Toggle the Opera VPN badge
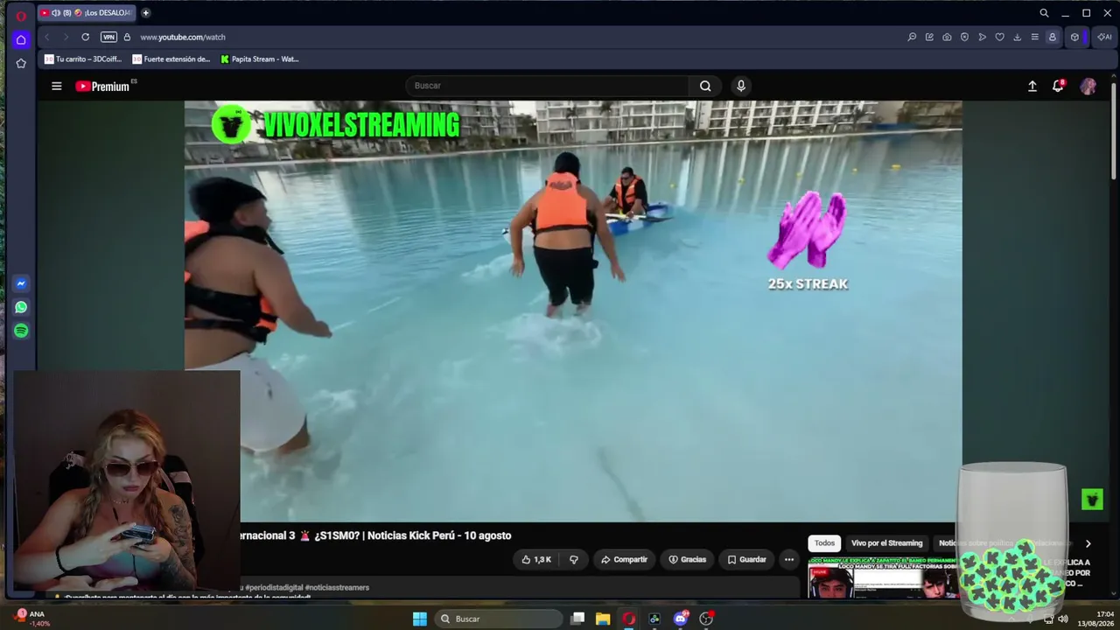Image resolution: width=1120 pixels, height=630 pixels. (108, 37)
